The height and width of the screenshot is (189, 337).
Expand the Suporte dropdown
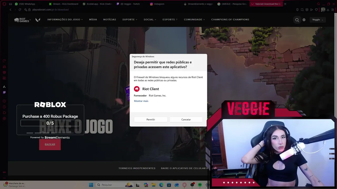pos(130,19)
